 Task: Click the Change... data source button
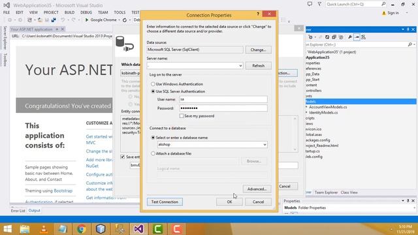[259, 50]
